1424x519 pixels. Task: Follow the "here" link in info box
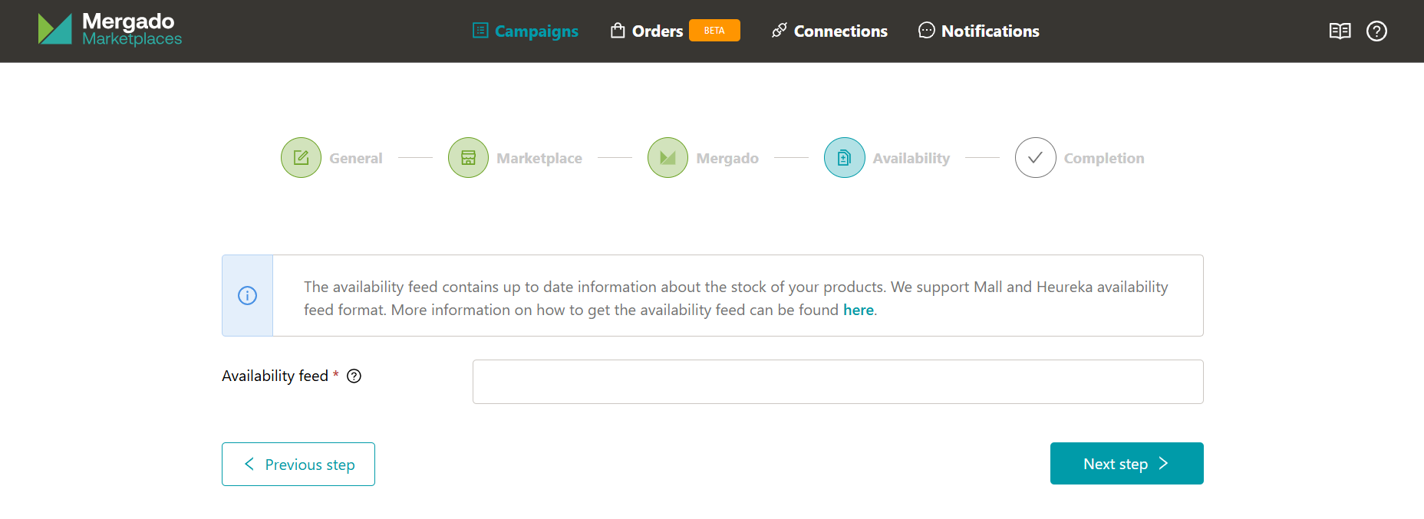[x=858, y=310]
